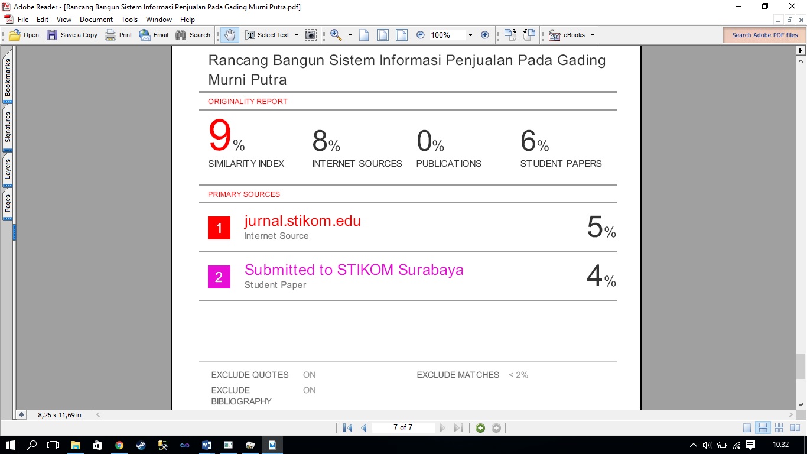
Task: Click the Save a Copy button
Action: [x=72, y=35]
